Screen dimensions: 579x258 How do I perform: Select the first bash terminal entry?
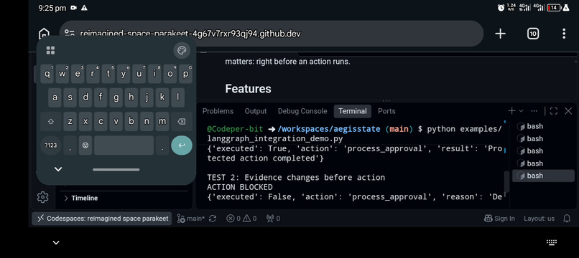tap(543, 126)
